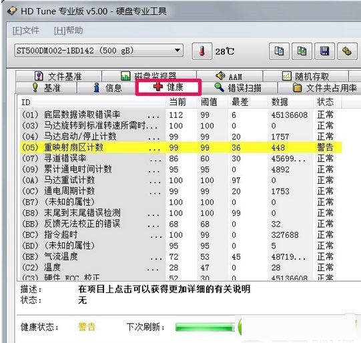
Task: Click the HD Tune title bar app icon
Action: coord(12,11)
